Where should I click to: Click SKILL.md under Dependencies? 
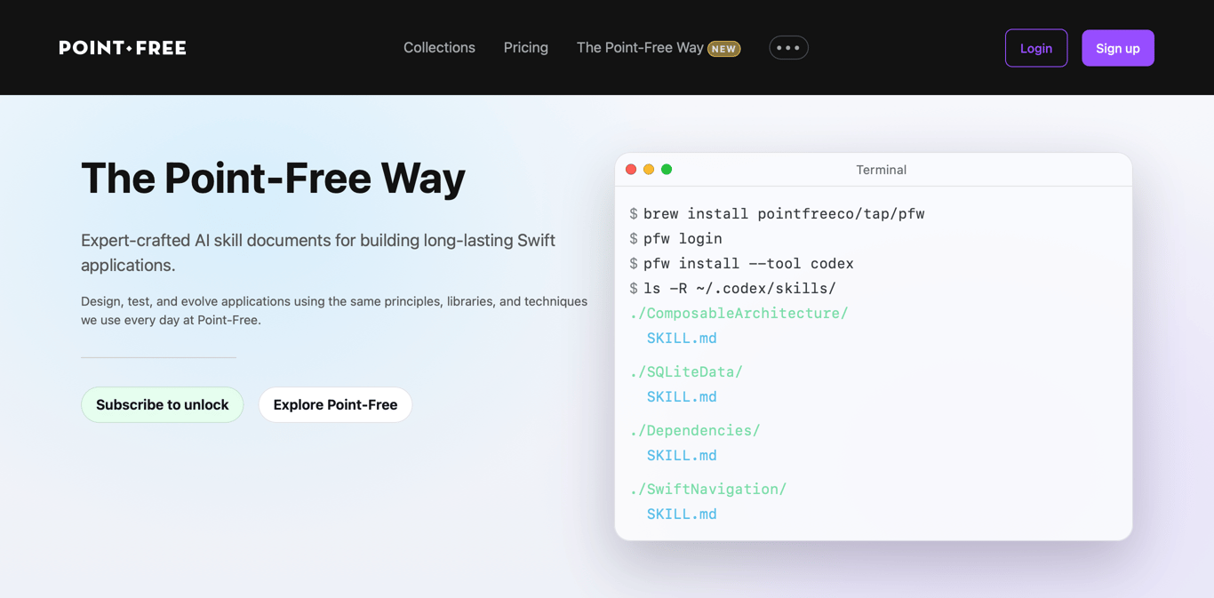682,455
